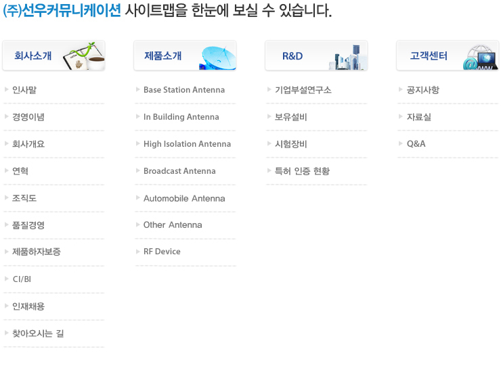This screenshot has height=372, width=501.
Task: Open the 특허 인증 현황 link
Action: (x=302, y=171)
